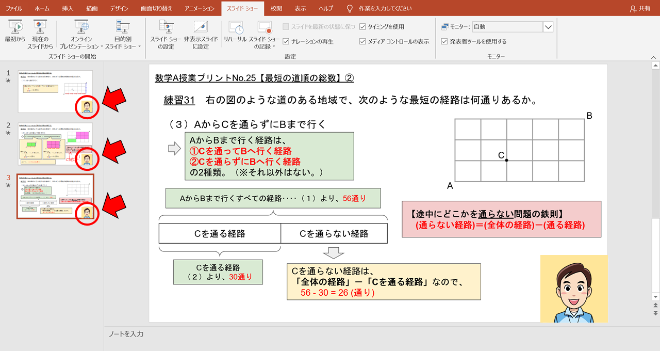660x351 pixels.
Task: Select slide 2 thumbnail
Action: click(x=56, y=143)
